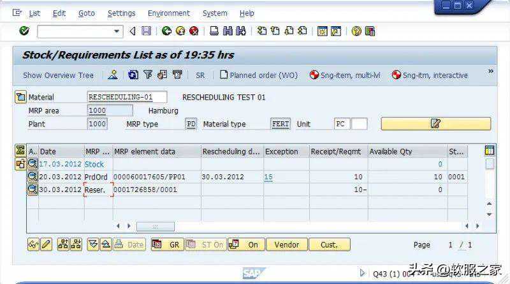Open the command field dropdown arrow
510x284 pixels.
click(117, 31)
